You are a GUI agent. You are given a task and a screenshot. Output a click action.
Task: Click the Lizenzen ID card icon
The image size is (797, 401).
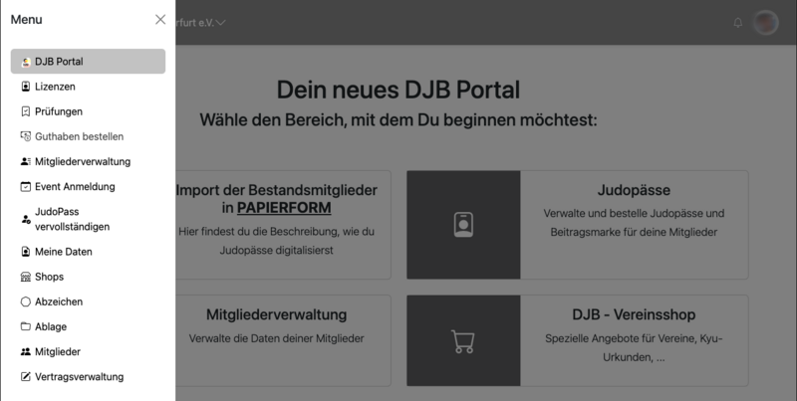26,87
